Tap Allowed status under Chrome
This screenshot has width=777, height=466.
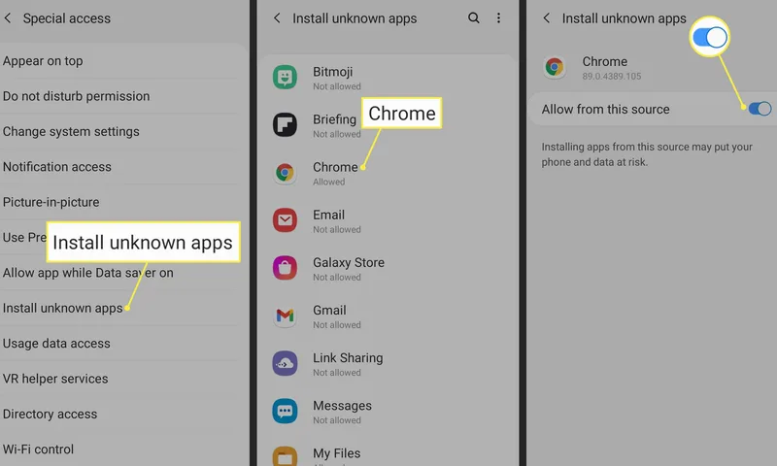click(328, 182)
